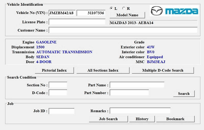Open the Pictorial Index

point(54,70)
